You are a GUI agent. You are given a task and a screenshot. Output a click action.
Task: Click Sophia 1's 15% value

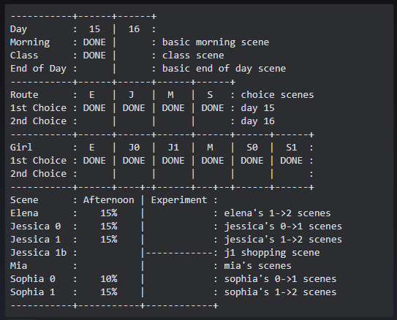tap(109, 292)
